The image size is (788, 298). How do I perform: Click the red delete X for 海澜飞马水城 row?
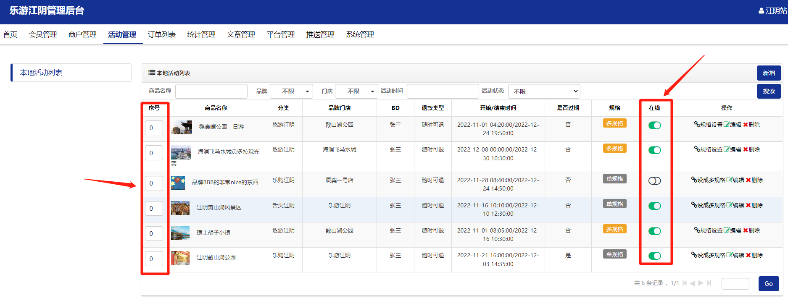coord(746,149)
